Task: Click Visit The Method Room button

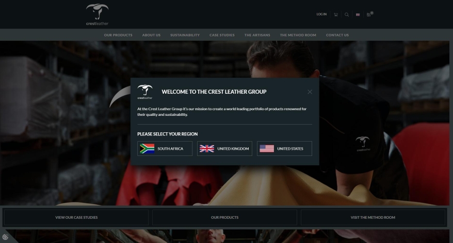Action: tap(373, 217)
